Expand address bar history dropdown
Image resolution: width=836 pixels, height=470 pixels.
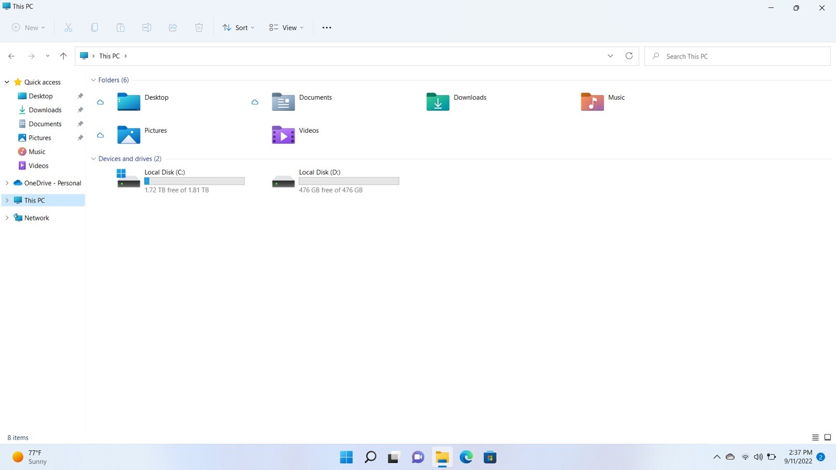[610, 56]
